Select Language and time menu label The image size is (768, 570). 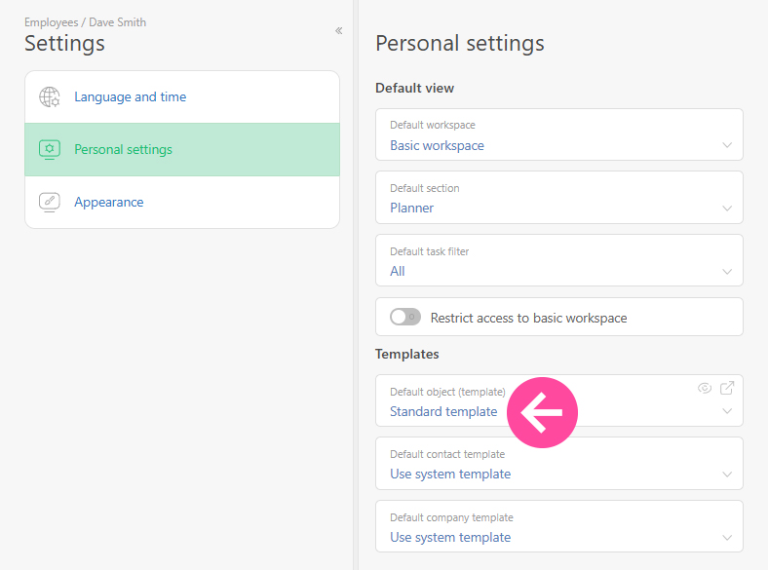(130, 97)
